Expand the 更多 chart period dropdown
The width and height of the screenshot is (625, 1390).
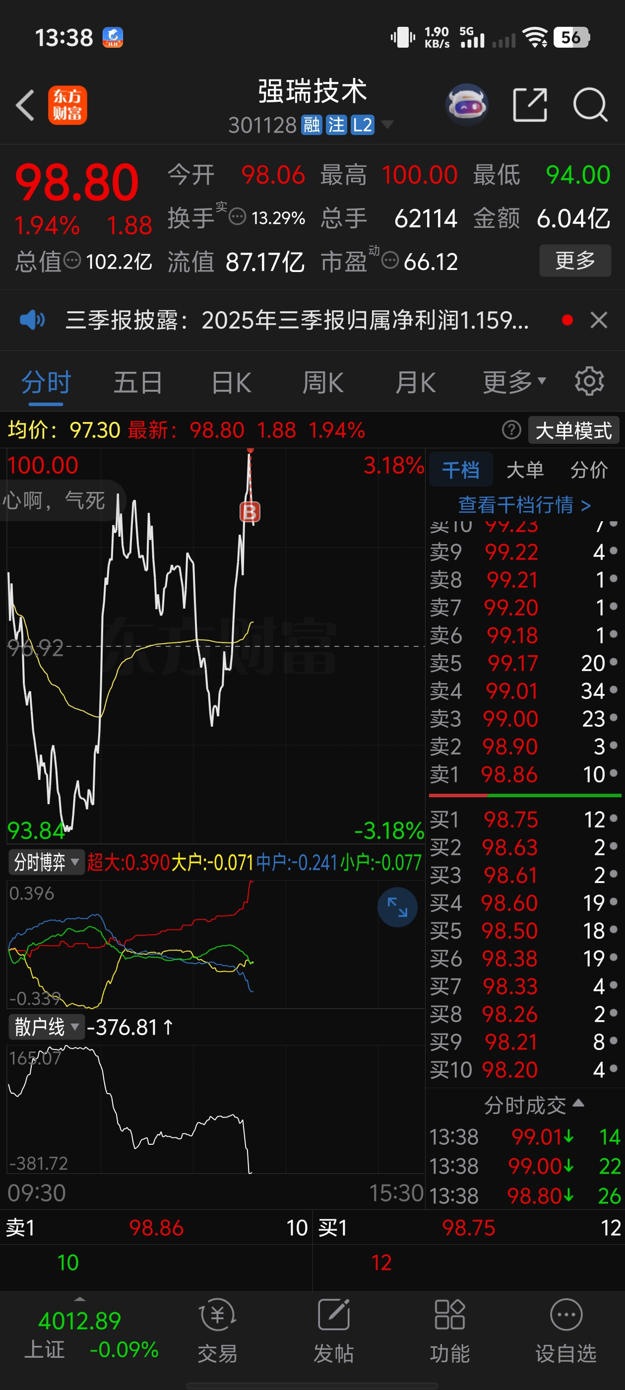(x=514, y=383)
